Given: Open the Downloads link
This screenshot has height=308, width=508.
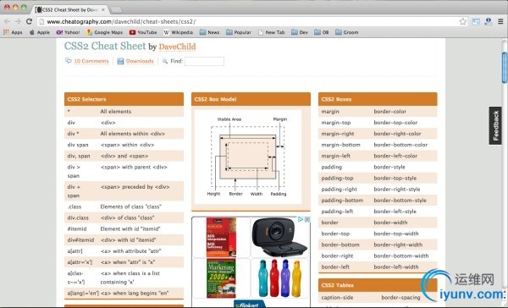Looking at the screenshot, I should (140, 61).
